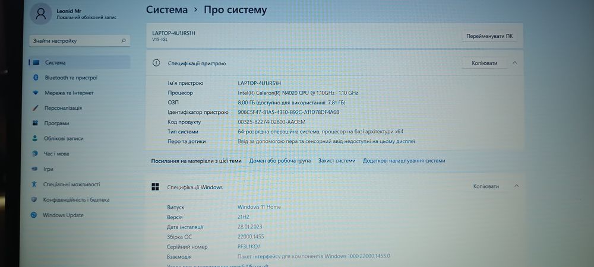Click the 28.01.2023 installation date

click(249, 227)
